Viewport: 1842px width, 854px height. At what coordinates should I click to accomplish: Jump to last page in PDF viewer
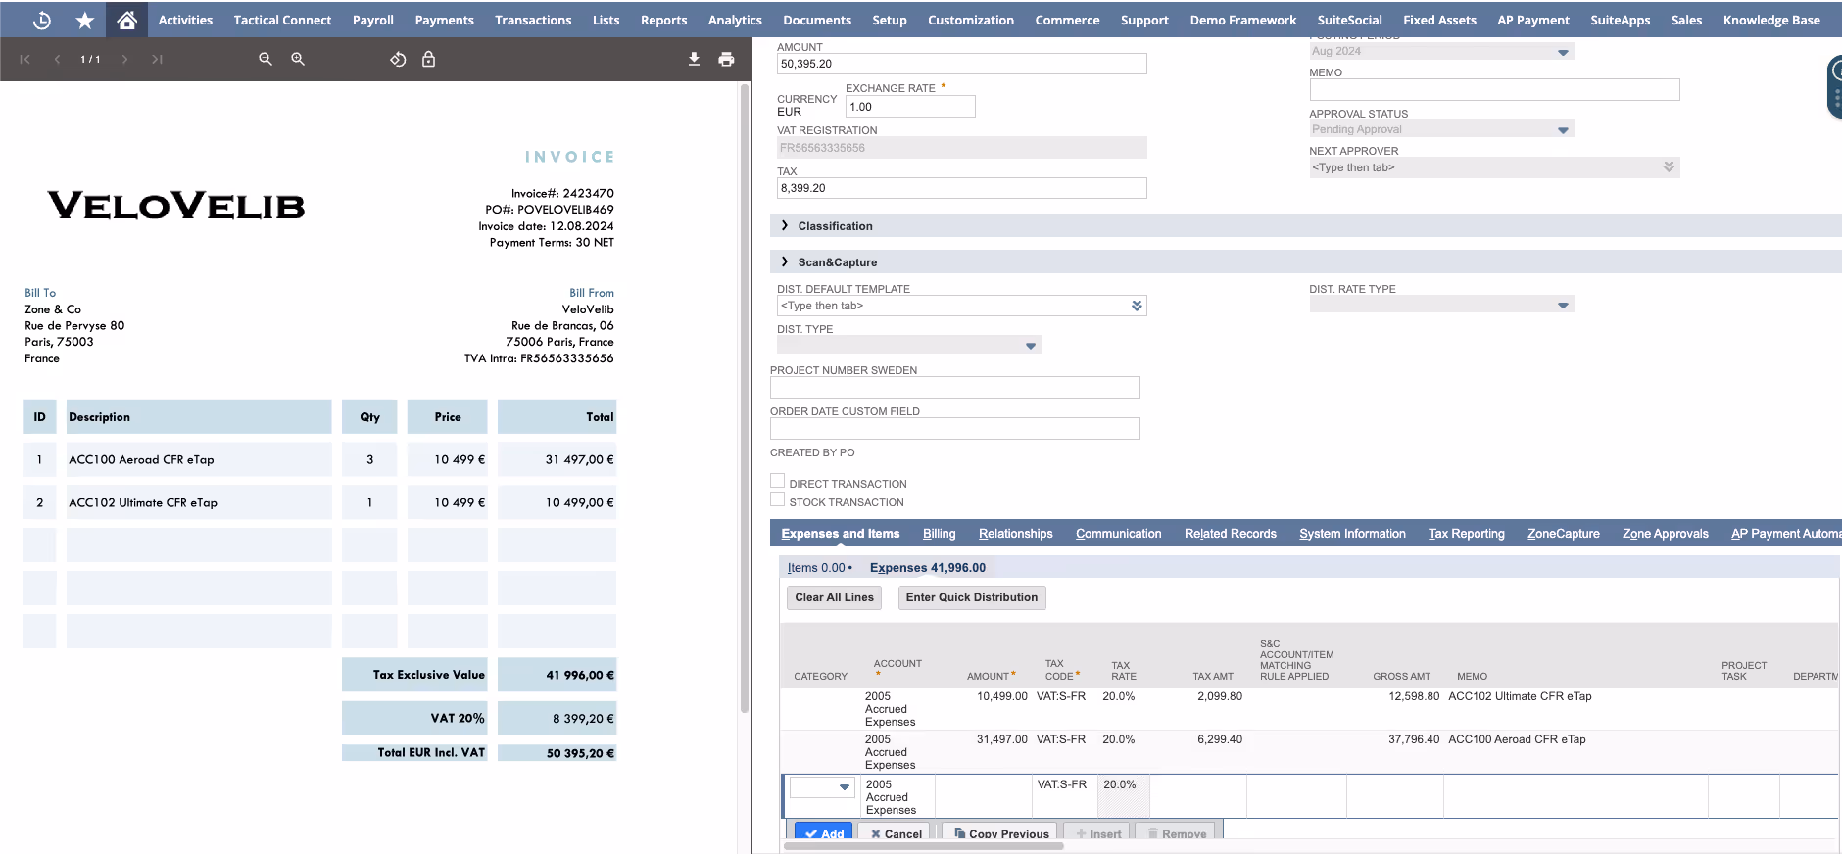point(157,60)
